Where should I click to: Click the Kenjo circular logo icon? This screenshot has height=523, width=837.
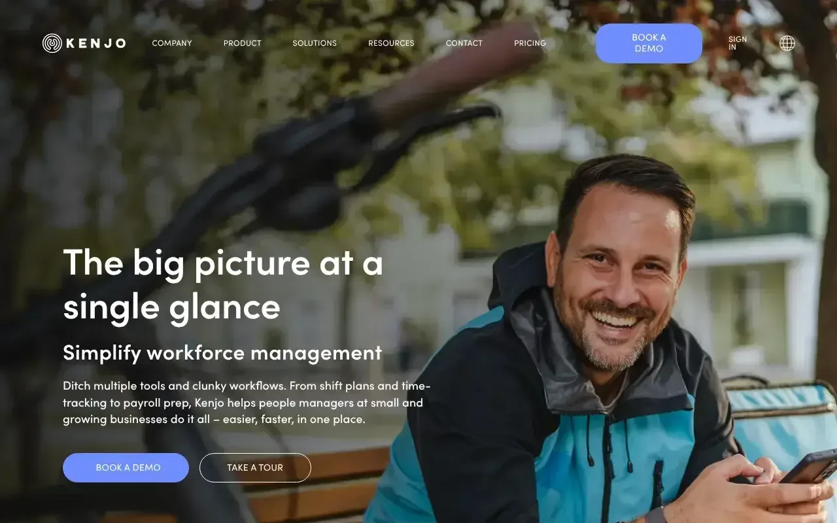coord(52,43)
